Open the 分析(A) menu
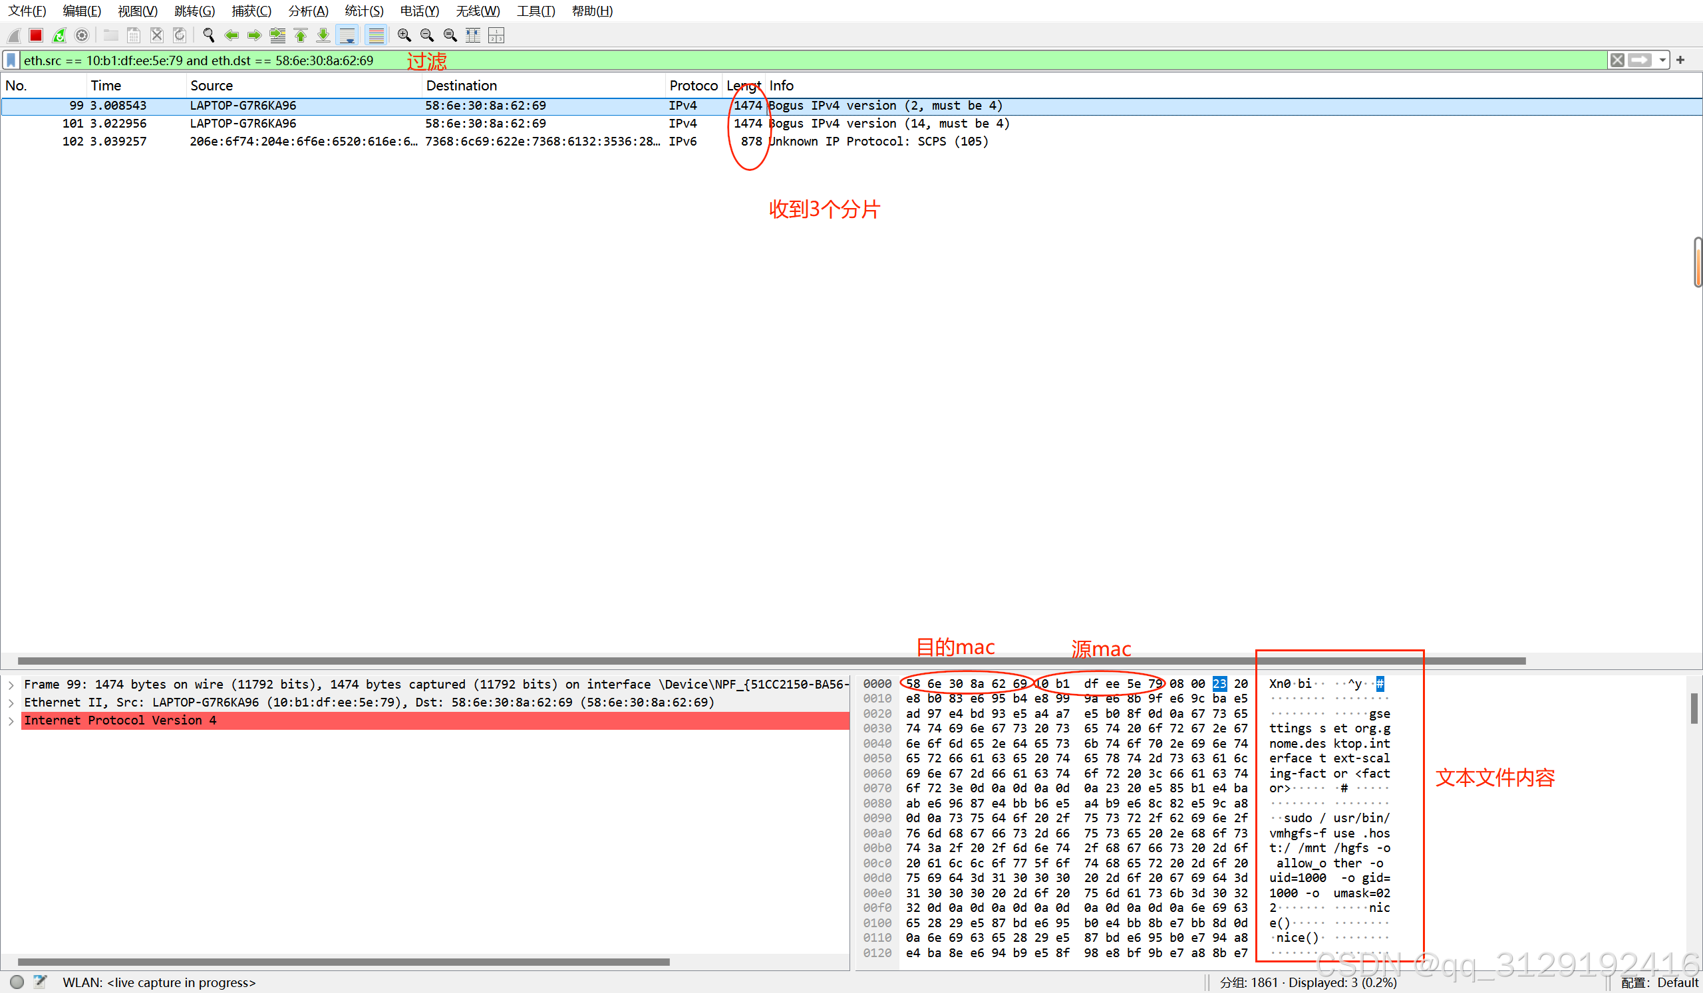Viewport: 1703px width, 993px height. [307, 11]
